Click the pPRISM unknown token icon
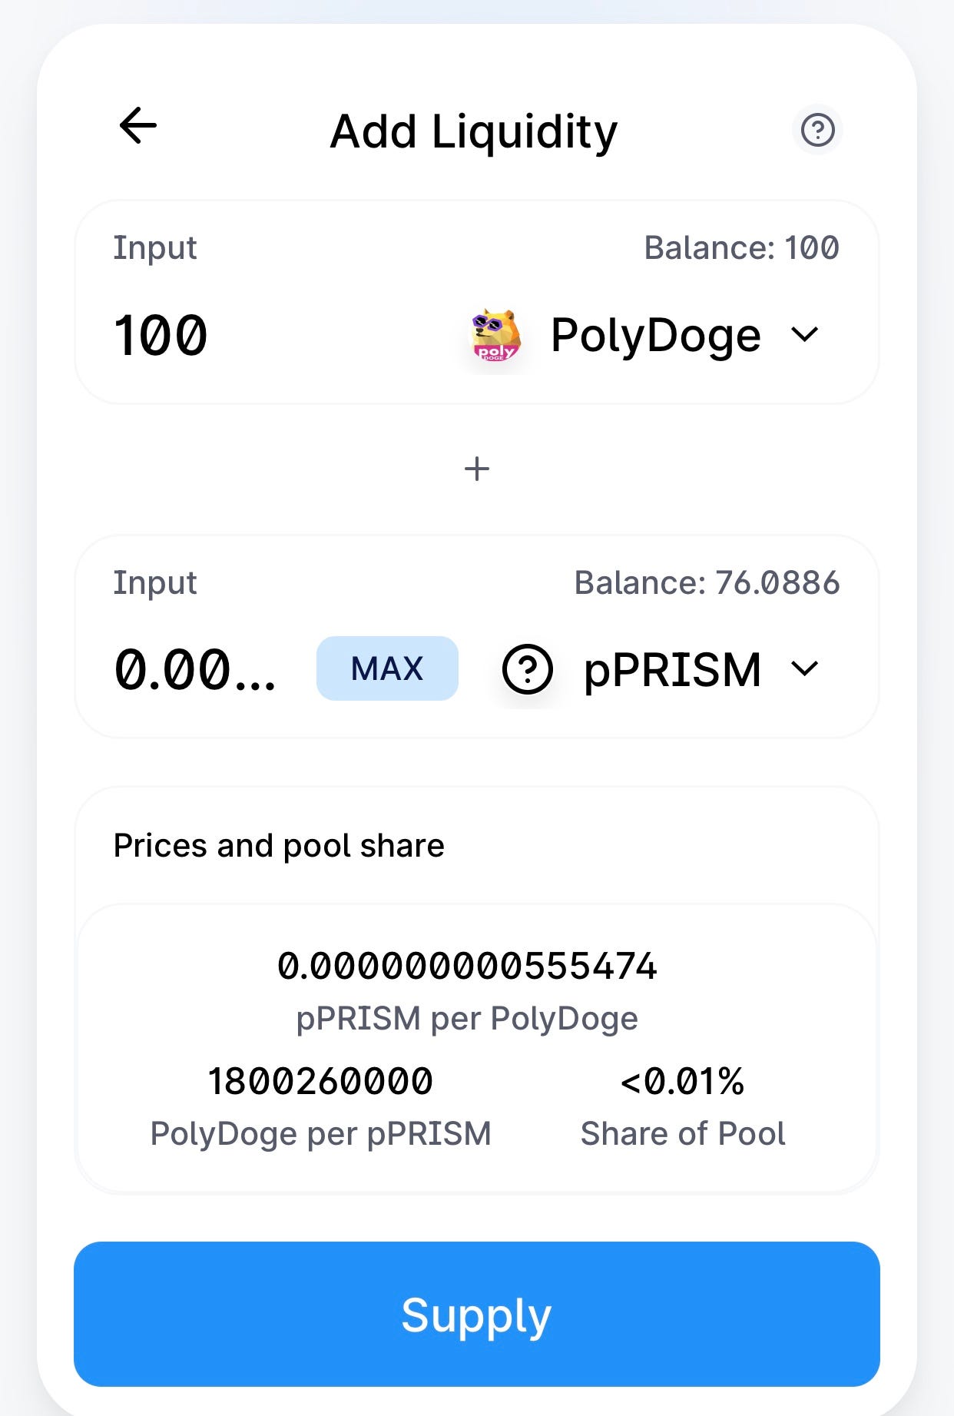This screenshot has height=1416, width=954. (527, 669)
